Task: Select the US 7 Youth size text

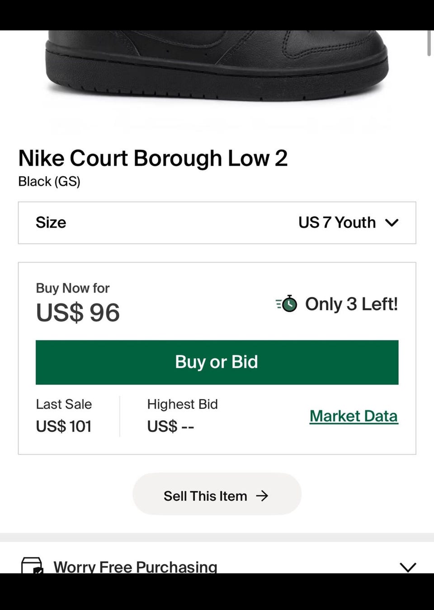Action: (x=337, y=223)
